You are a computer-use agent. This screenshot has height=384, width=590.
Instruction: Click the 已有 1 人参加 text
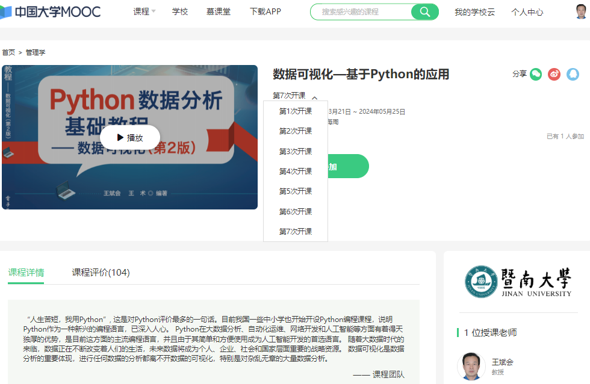coord(565,136)
